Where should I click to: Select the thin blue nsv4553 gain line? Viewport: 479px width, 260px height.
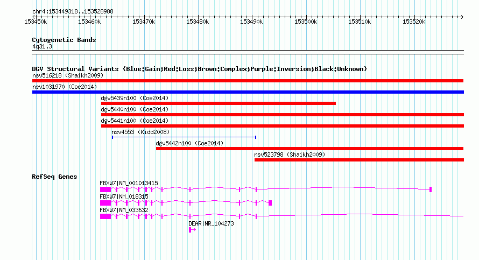coord(184,137)
